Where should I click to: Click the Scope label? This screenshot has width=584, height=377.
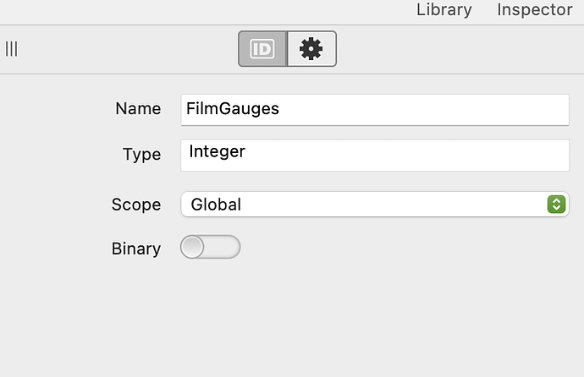click(x=136, y=205)
